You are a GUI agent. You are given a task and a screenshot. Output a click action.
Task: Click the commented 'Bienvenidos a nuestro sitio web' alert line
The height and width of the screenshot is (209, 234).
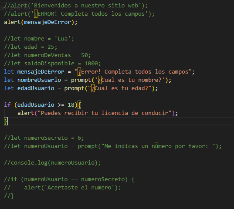pyautogui.click(x=76, y=6)
